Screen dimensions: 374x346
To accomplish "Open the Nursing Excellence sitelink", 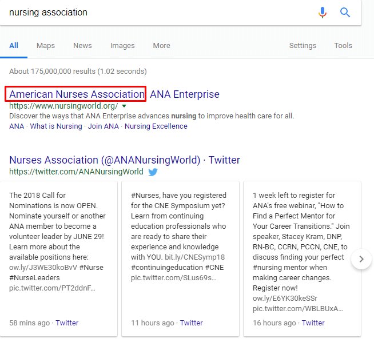I will 156,126.
